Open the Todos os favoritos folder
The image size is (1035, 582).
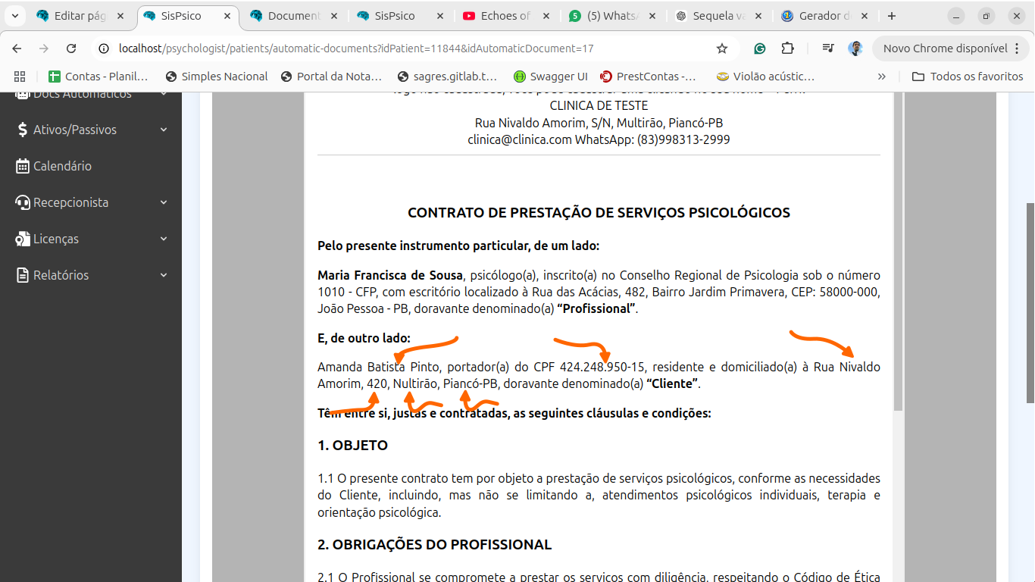[968, 77]
